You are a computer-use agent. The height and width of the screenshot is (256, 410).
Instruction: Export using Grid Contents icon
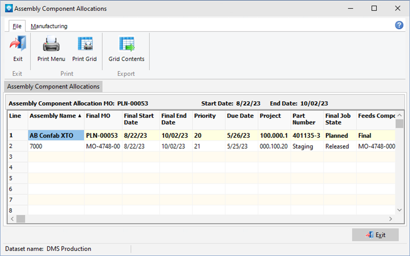(127, 44)
